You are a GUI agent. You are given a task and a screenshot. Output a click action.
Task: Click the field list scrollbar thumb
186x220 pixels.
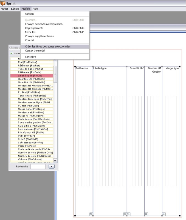click(55, 74)
